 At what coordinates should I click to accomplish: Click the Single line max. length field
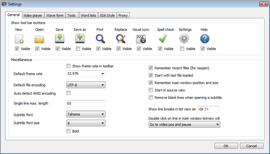click(x=86, y=103)
